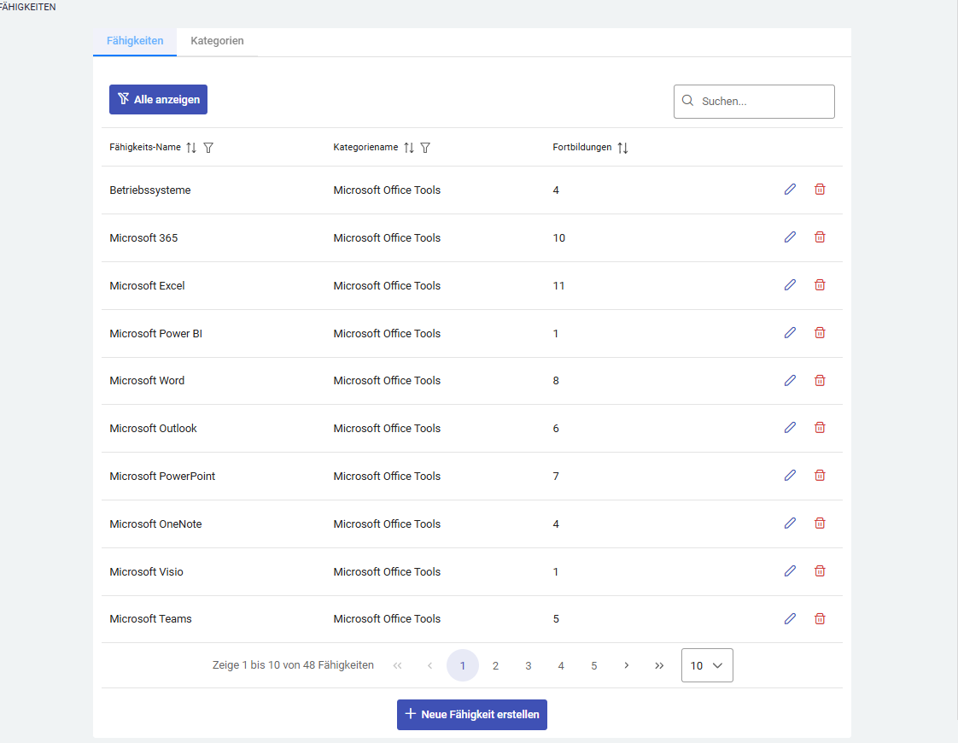
Task: Open filter for Kategoriename column
Action: (425, 148)
